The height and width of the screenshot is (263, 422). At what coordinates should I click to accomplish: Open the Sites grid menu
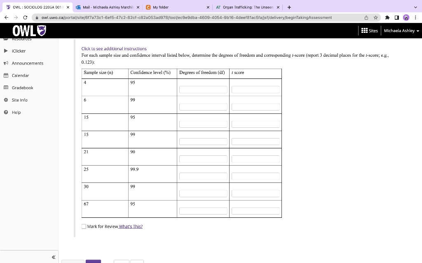(370, 30)
